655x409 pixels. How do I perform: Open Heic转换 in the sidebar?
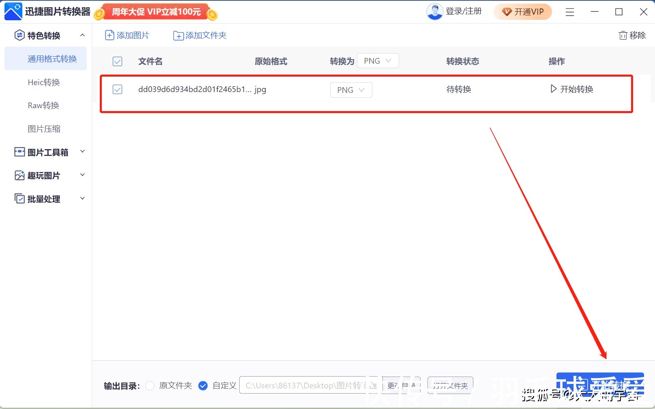[x=44, y=82]
